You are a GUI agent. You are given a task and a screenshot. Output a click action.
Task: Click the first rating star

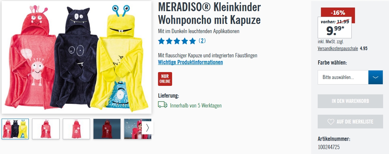pos(162,41)
